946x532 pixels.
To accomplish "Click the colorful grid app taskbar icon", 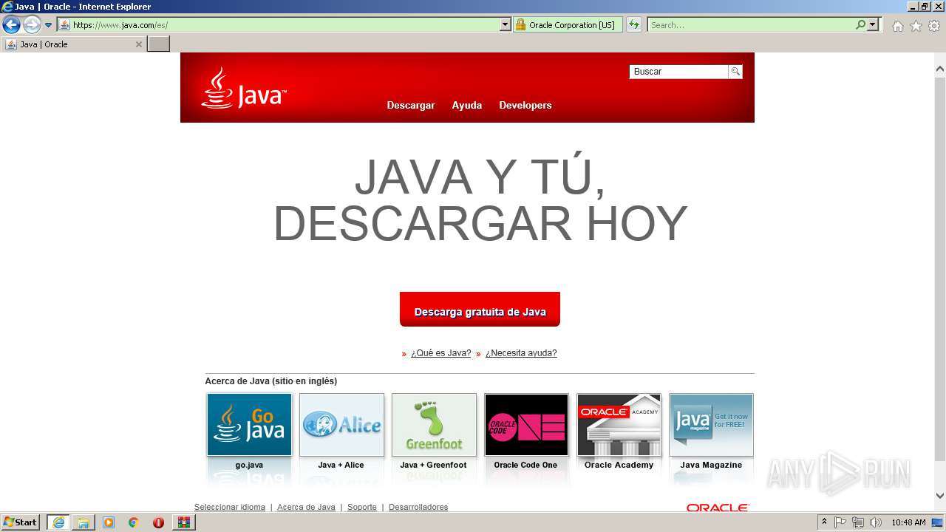I will coord(184,522).
